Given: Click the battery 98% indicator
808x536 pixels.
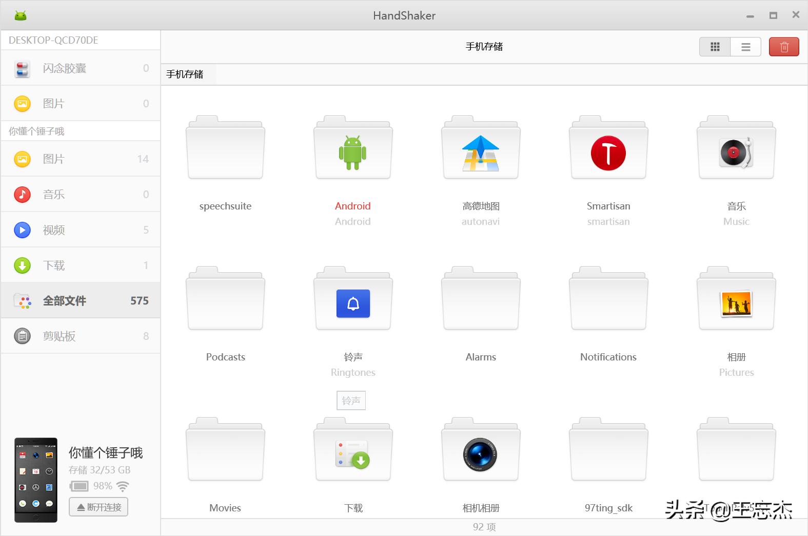Looking at the screenshot, I should 91,486.
